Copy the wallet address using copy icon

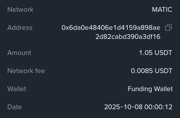click(168, 27)
